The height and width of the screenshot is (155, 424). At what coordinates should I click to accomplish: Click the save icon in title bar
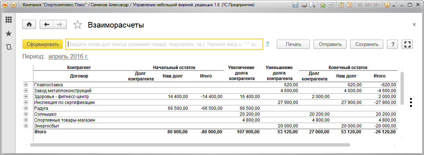pyautogui.click(x=295, y=5)
